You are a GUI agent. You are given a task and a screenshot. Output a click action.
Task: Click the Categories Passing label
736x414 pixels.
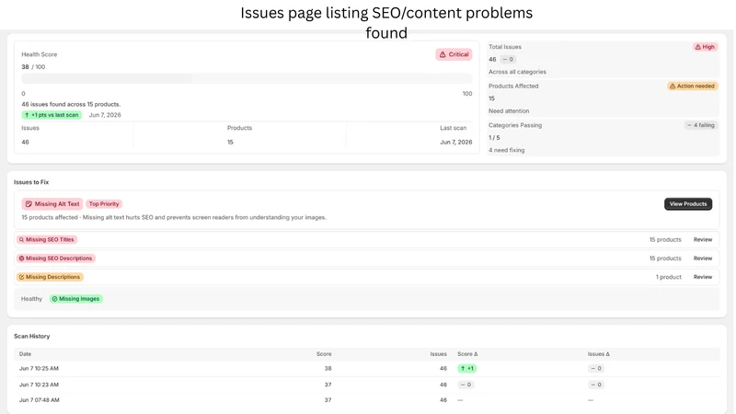515,125
